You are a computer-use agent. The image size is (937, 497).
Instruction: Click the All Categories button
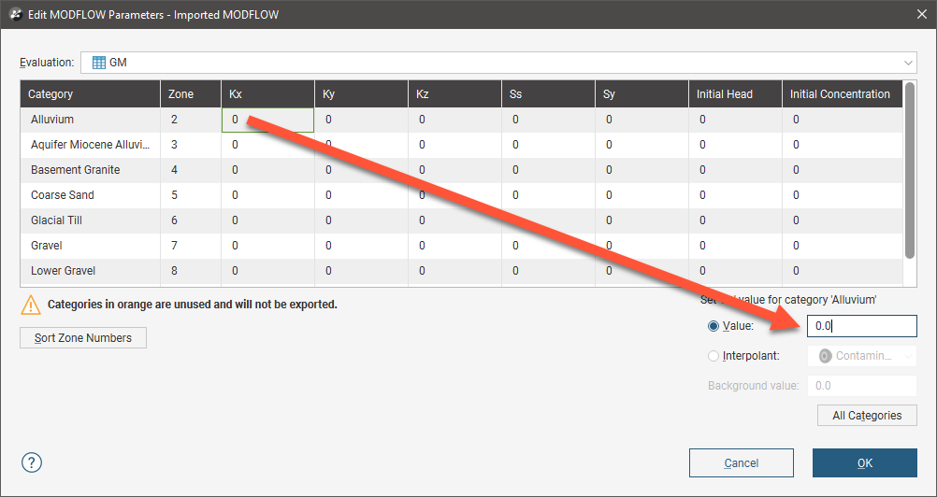(867, 415)
